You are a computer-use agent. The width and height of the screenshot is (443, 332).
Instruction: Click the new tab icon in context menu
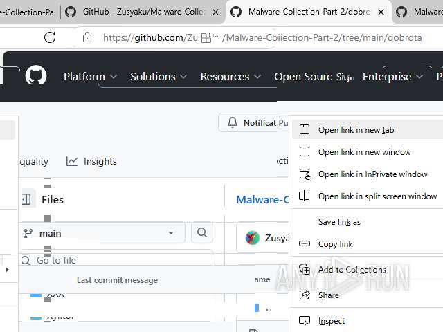pyautogui.click(x=305, y=129)
